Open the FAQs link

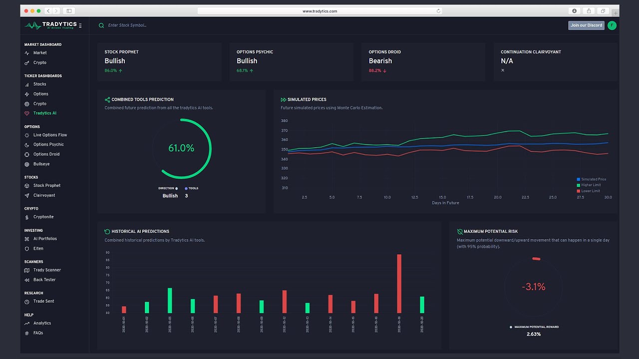(38, 333)
